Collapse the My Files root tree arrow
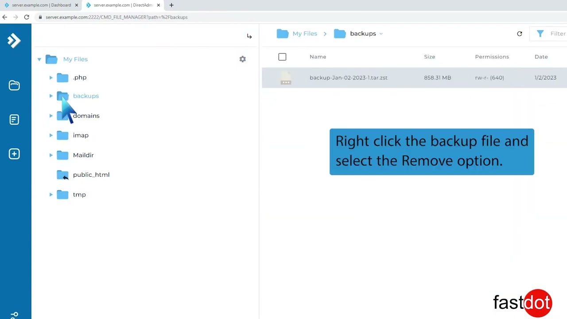Viewport: 567px width, 319px height. click(x=39, y=59)
